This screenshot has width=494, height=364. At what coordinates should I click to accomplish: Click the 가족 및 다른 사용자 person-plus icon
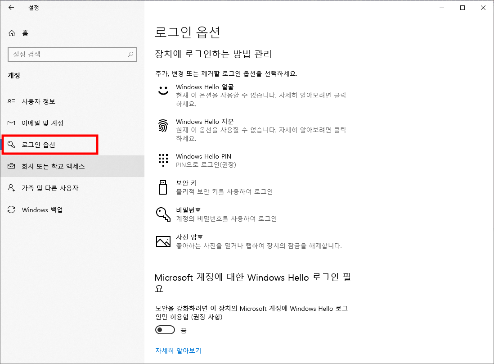(x=11, y=188)
